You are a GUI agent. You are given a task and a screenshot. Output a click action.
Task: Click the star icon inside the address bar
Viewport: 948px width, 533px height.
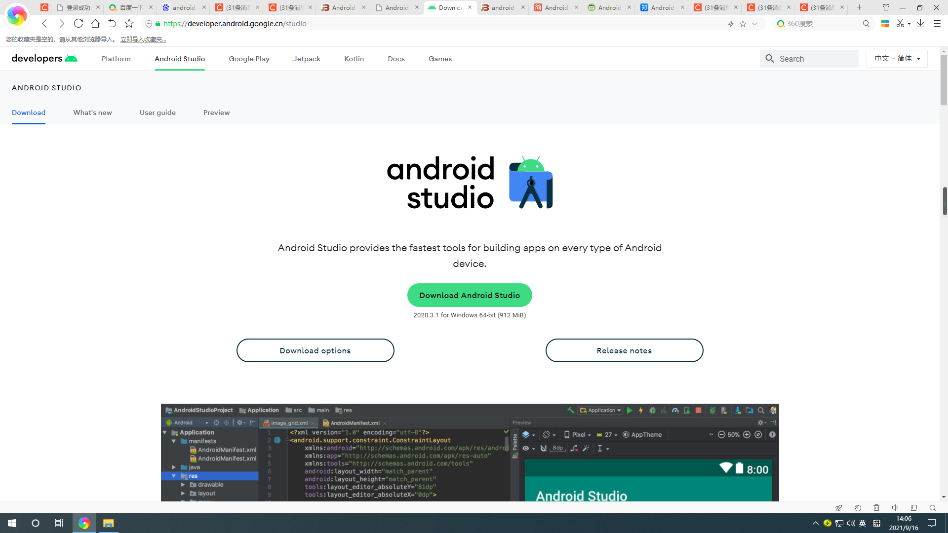click(x=743, y=24)
